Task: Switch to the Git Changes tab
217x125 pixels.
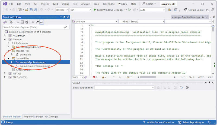Action: click(x=52, y=117)
